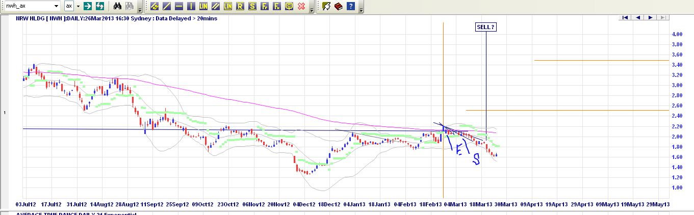This screenshot has height=215, width=694.
Task: Click the grayed binoculars find-next icon
Action: (130, 6)
